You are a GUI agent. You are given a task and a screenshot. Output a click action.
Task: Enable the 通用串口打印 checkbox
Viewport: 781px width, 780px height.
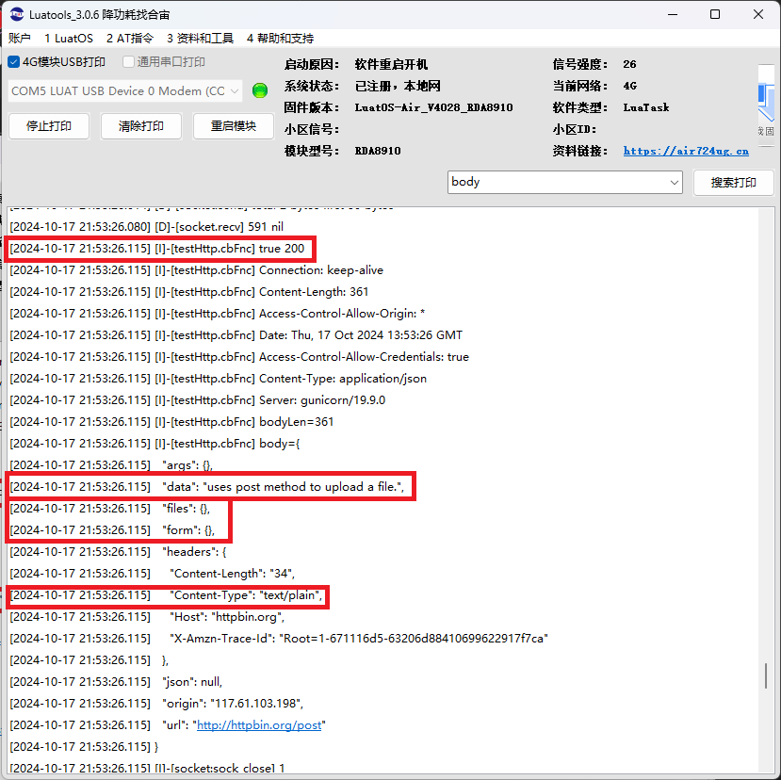coord(129,62)
